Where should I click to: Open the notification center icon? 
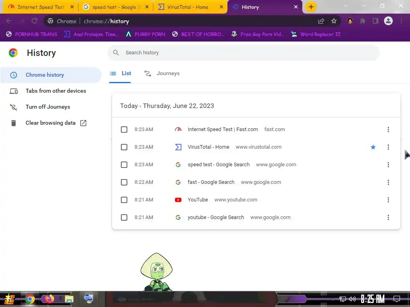click(x=397, y=299)
